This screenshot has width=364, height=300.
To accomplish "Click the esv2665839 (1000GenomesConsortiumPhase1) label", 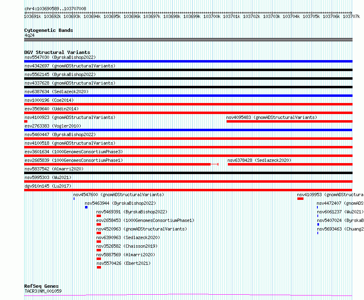I will tap(74, 160).
